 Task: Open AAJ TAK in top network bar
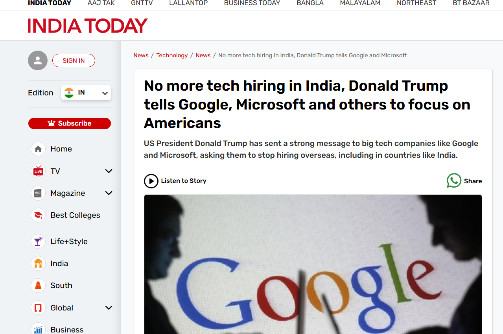coord(101,3)
